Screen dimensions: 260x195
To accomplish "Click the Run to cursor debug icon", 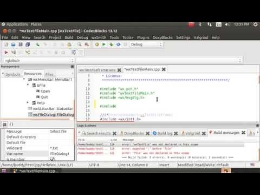I will point(14,53).
